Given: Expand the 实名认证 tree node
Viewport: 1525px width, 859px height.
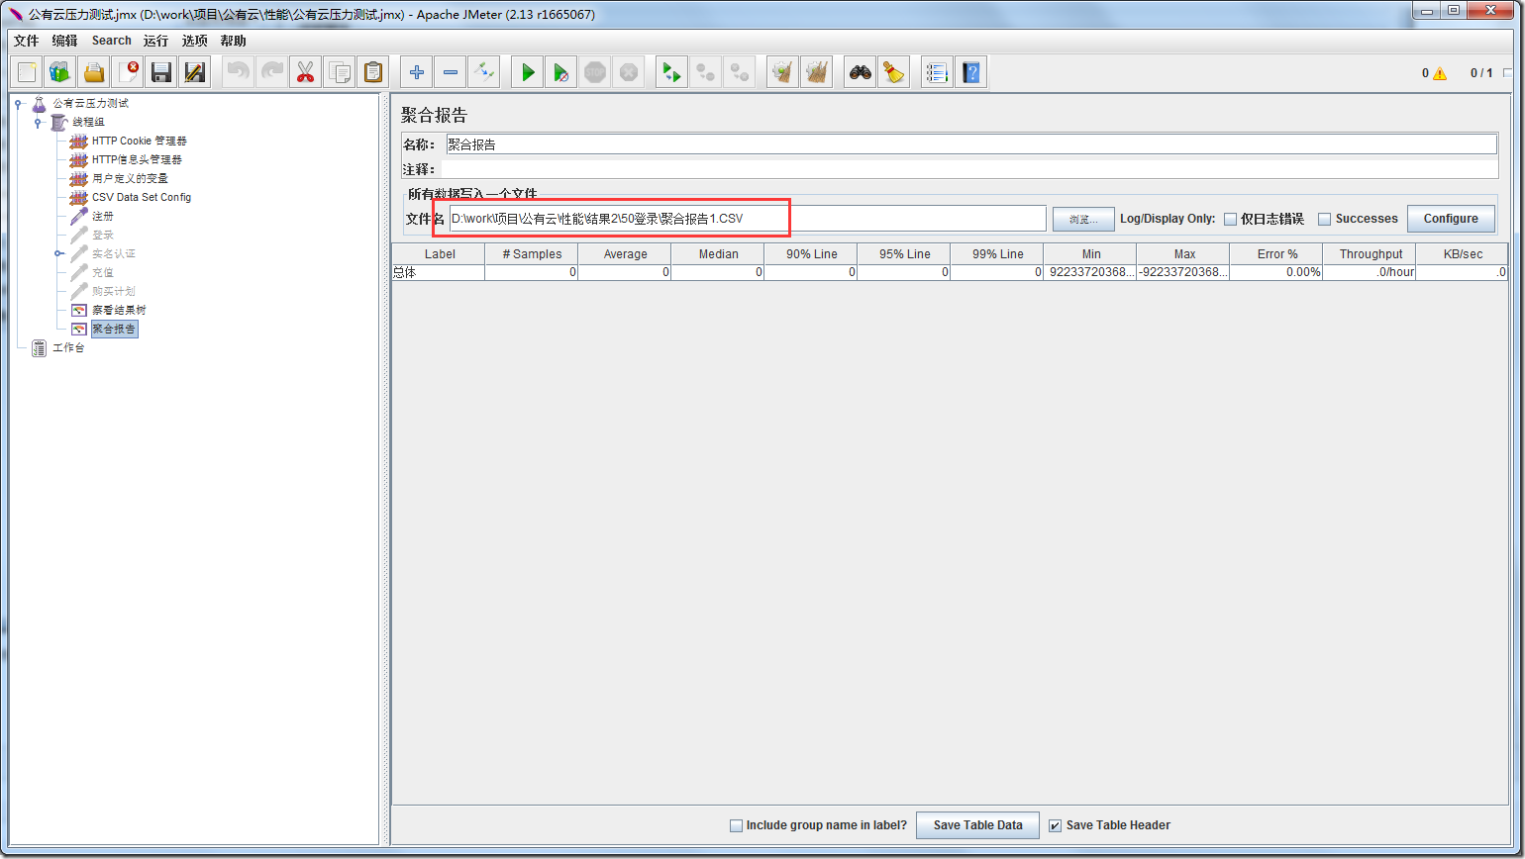Looking at the screenshot, I should (59, 253).
